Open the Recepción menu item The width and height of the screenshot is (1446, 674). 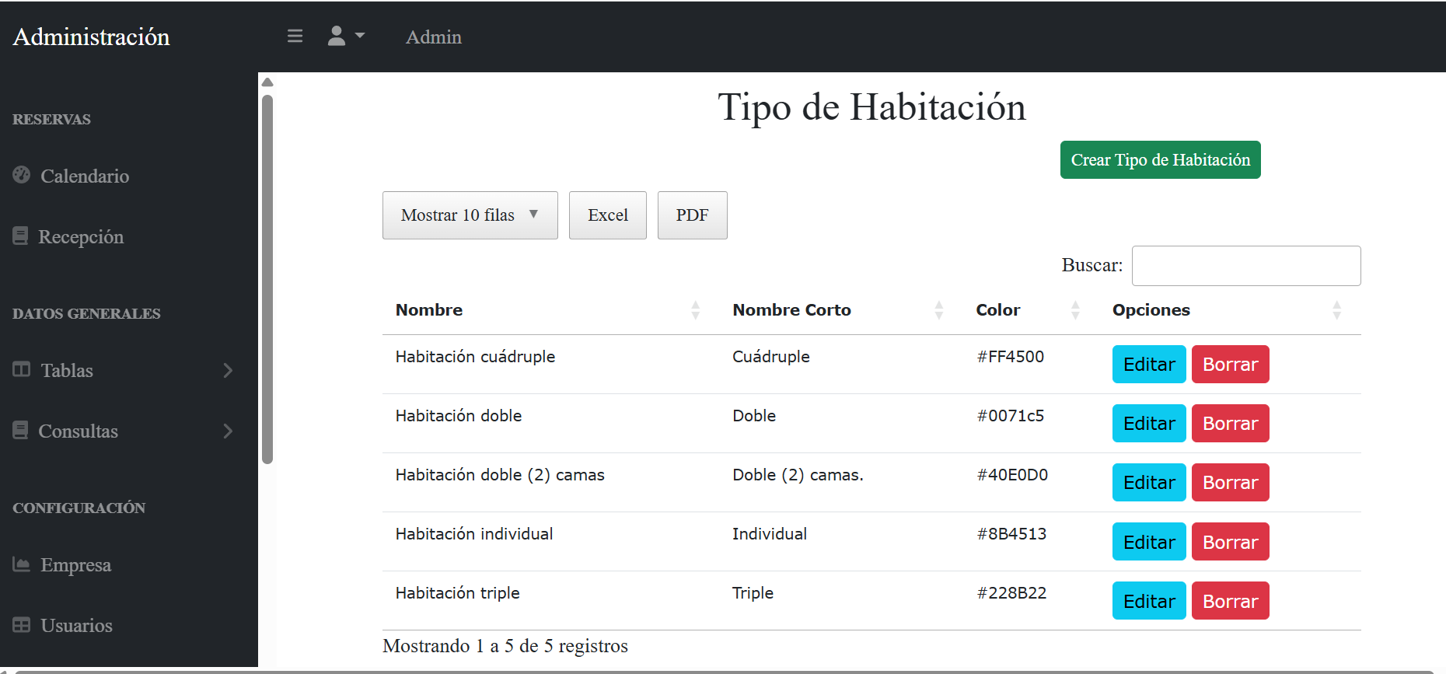pos(81,236)
